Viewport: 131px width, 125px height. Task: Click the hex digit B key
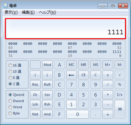pos(59,75)
